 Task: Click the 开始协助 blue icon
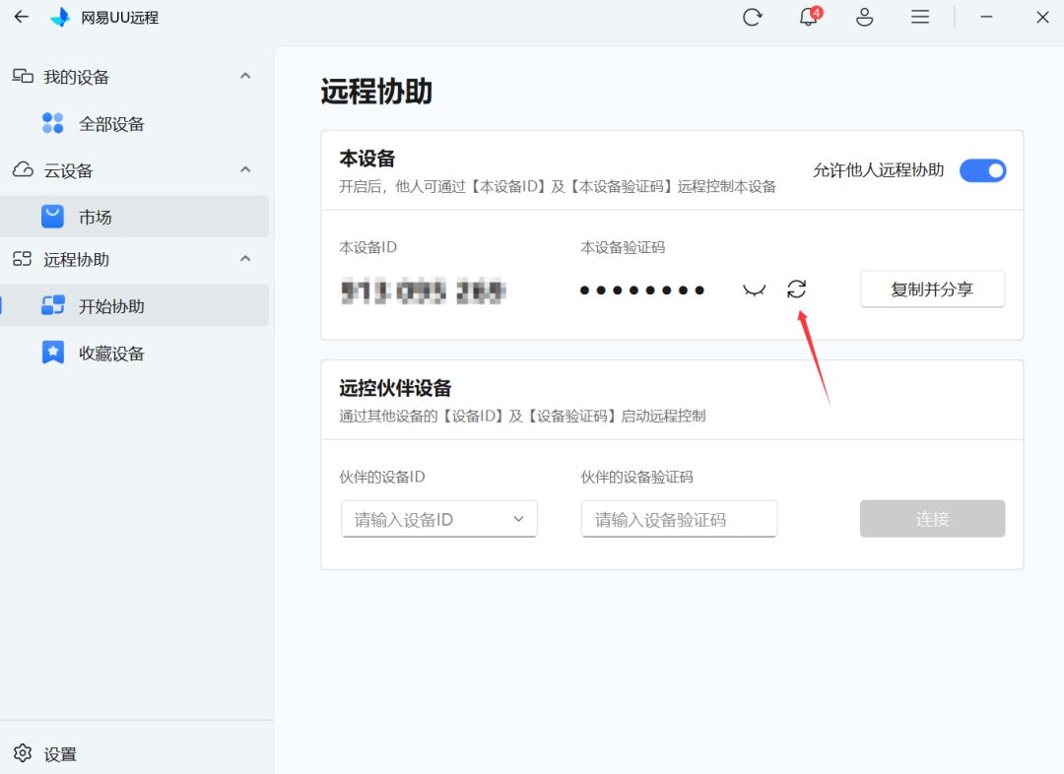pos(53,305)
